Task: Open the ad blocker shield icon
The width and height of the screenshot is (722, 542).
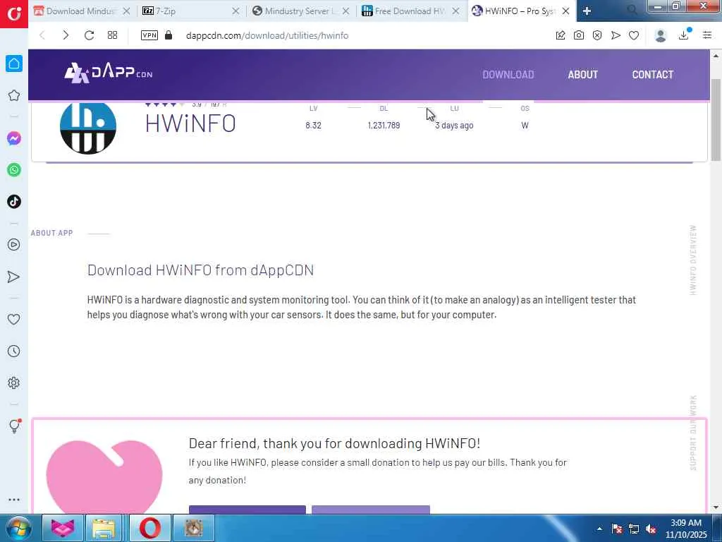Action: (x=597, y=35)
